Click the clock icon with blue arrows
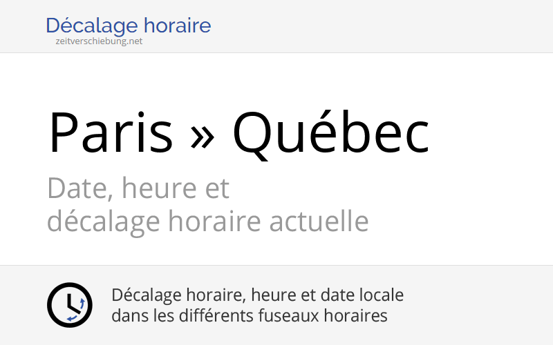Viewport: 553px width, 345px height. coord(69,305)
